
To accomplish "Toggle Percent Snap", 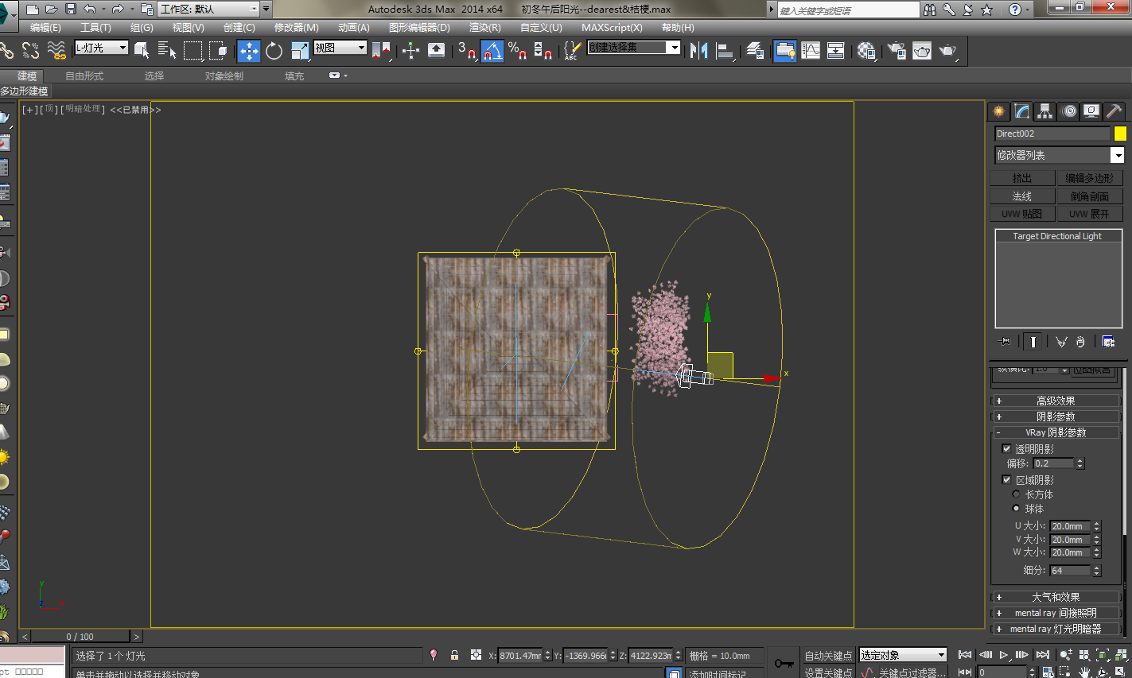I will [x=518, y=51].
